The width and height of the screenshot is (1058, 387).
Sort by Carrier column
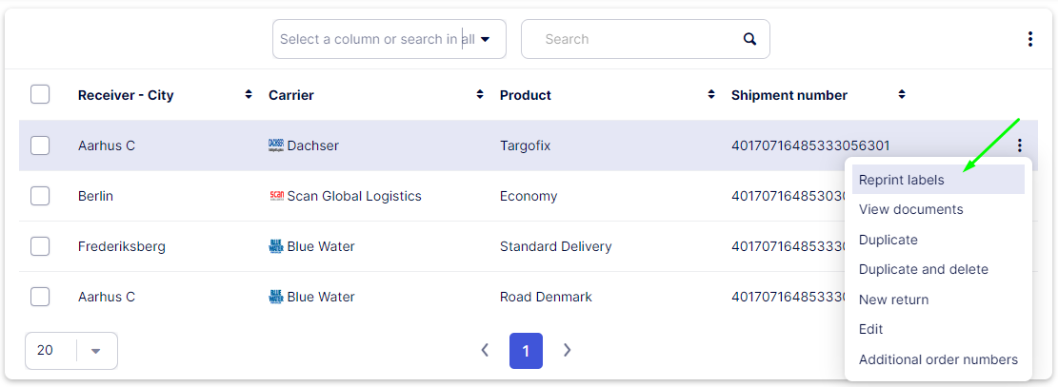(x=480, y=95)
